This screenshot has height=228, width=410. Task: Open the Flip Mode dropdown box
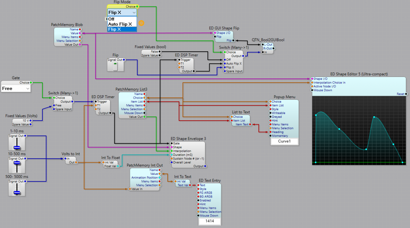[x=123, y=12]
